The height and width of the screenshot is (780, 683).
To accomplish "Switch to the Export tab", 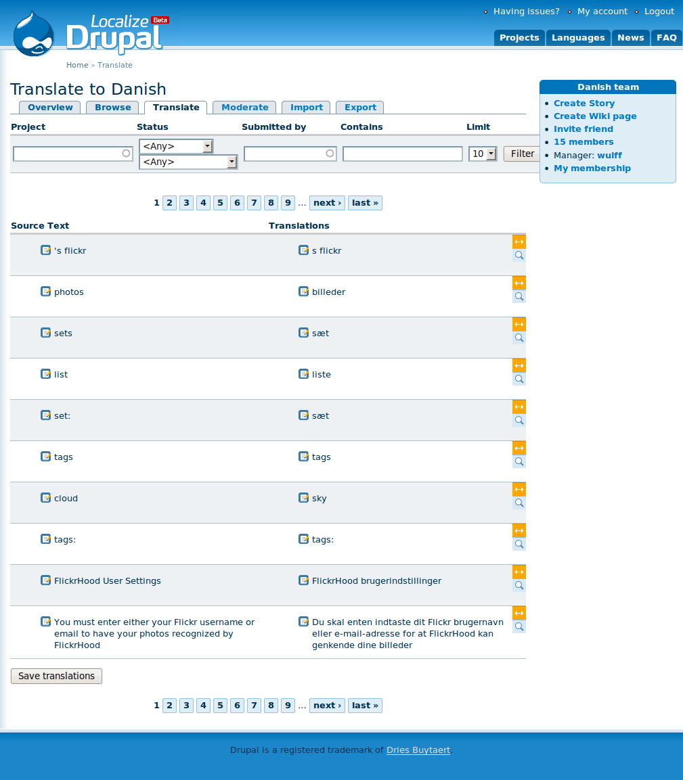I will click(x=360, y=108).
